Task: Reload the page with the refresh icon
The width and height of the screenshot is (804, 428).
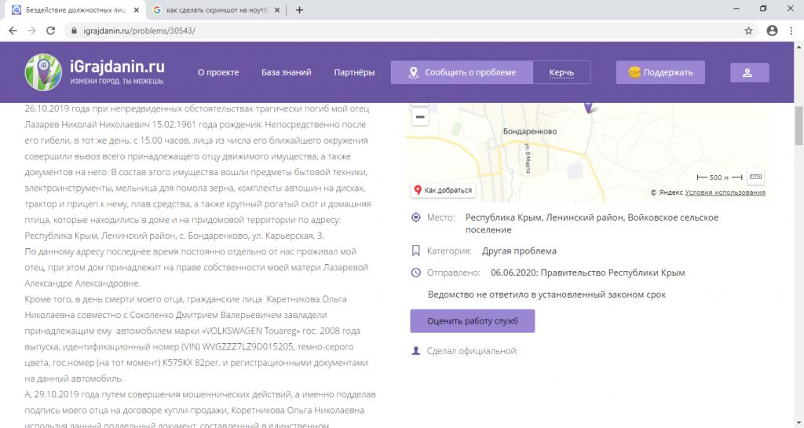Action: [x=51, y=31]
